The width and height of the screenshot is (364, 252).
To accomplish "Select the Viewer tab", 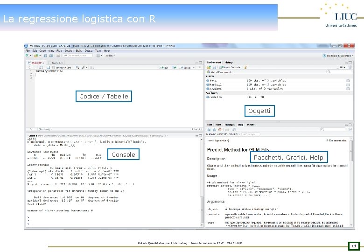I will 251,125.
